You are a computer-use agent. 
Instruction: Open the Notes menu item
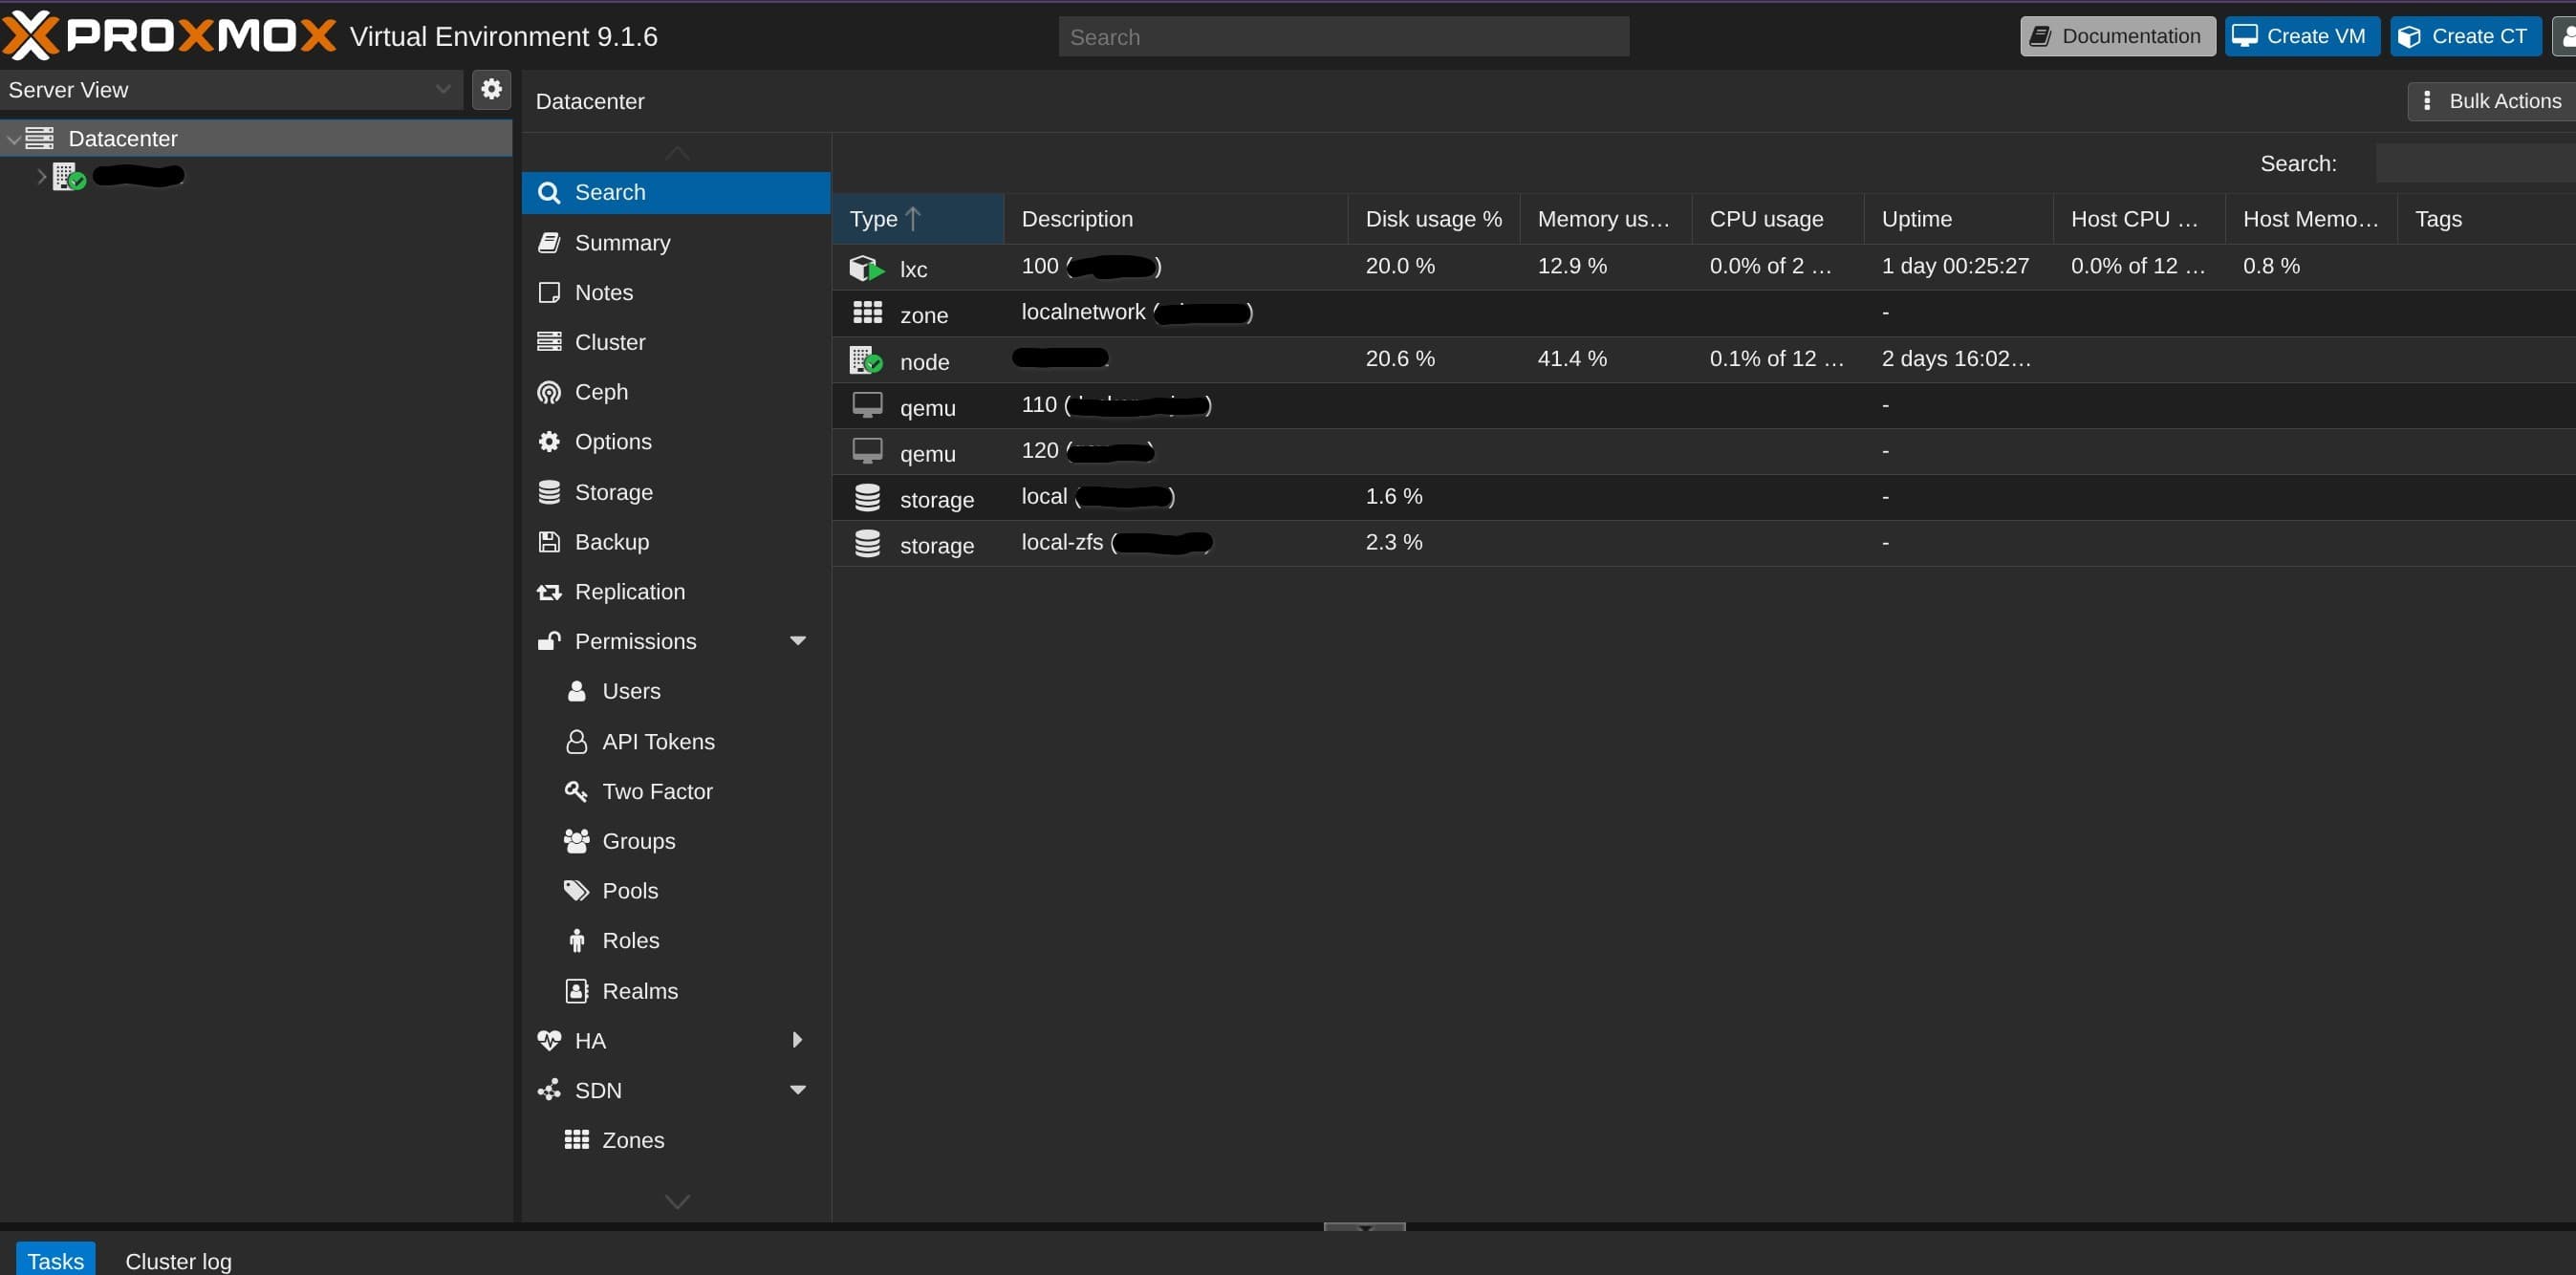pyautogui.click(x=676, y=292)
